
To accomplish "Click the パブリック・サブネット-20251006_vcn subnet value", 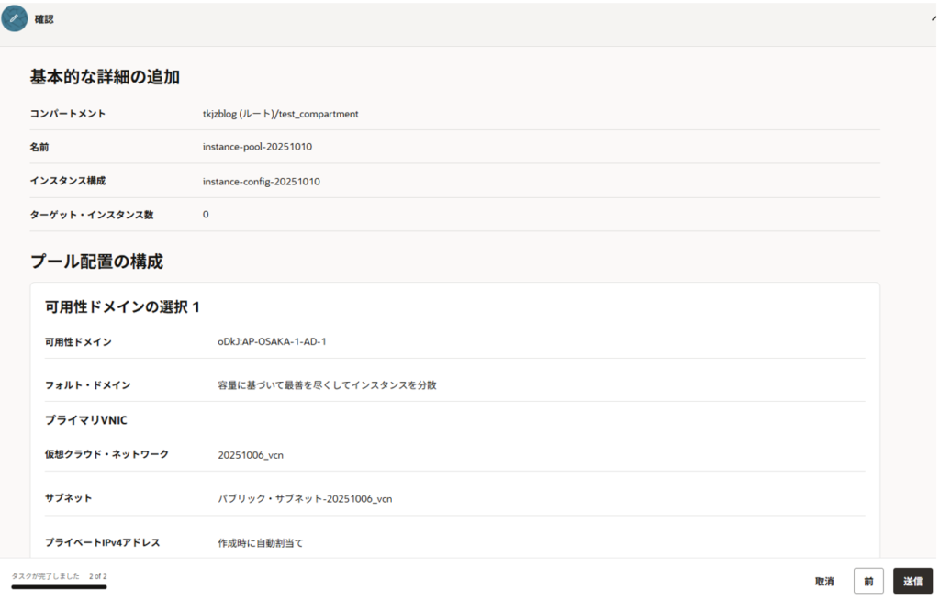I will coord(305,499).
